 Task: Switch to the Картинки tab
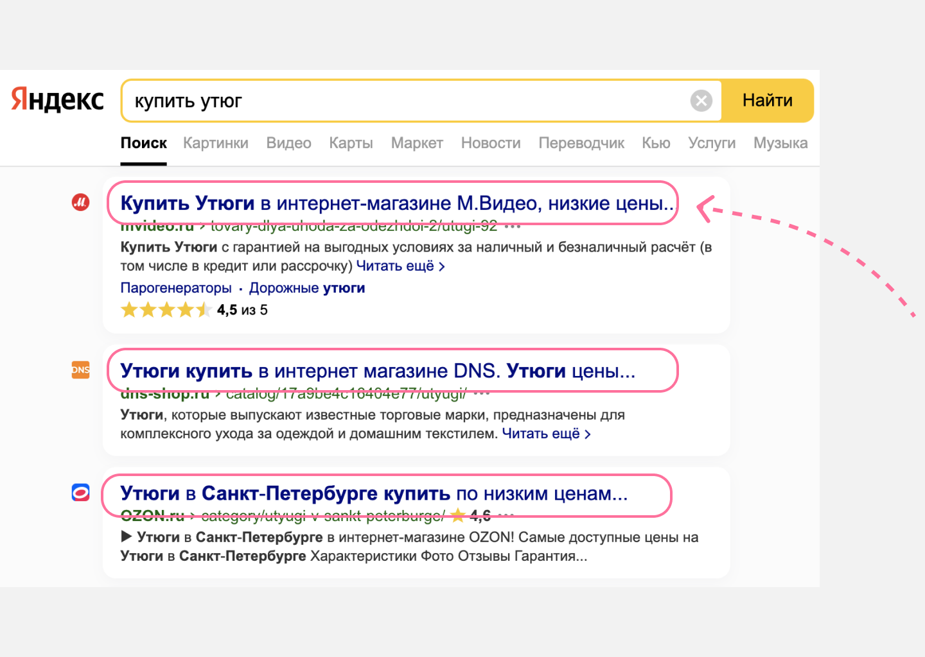click(x=216, y=143)
